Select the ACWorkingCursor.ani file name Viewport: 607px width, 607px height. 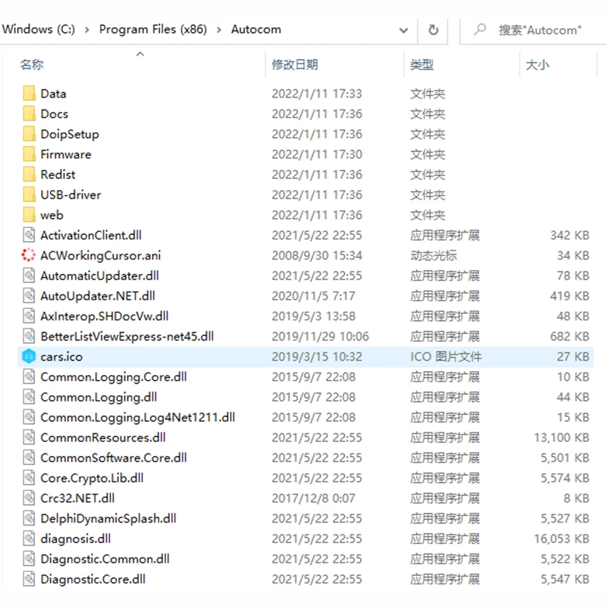coord(101,256)
